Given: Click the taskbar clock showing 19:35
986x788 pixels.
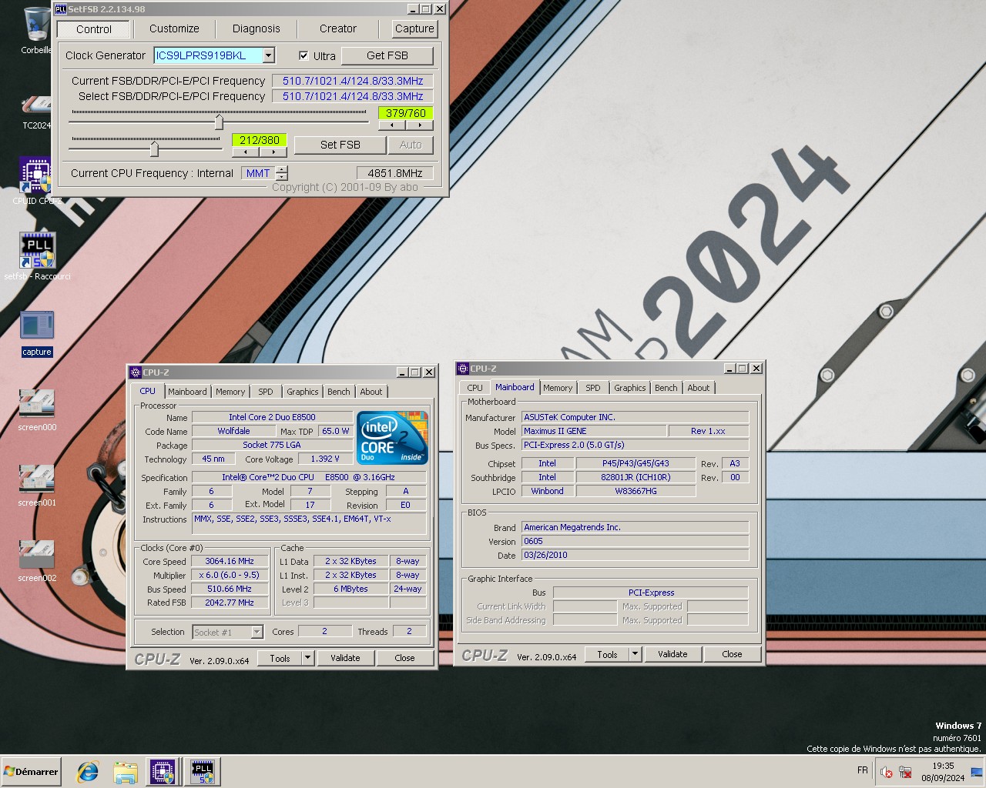Looking at the screenshot, I should [x=943, y=766].
